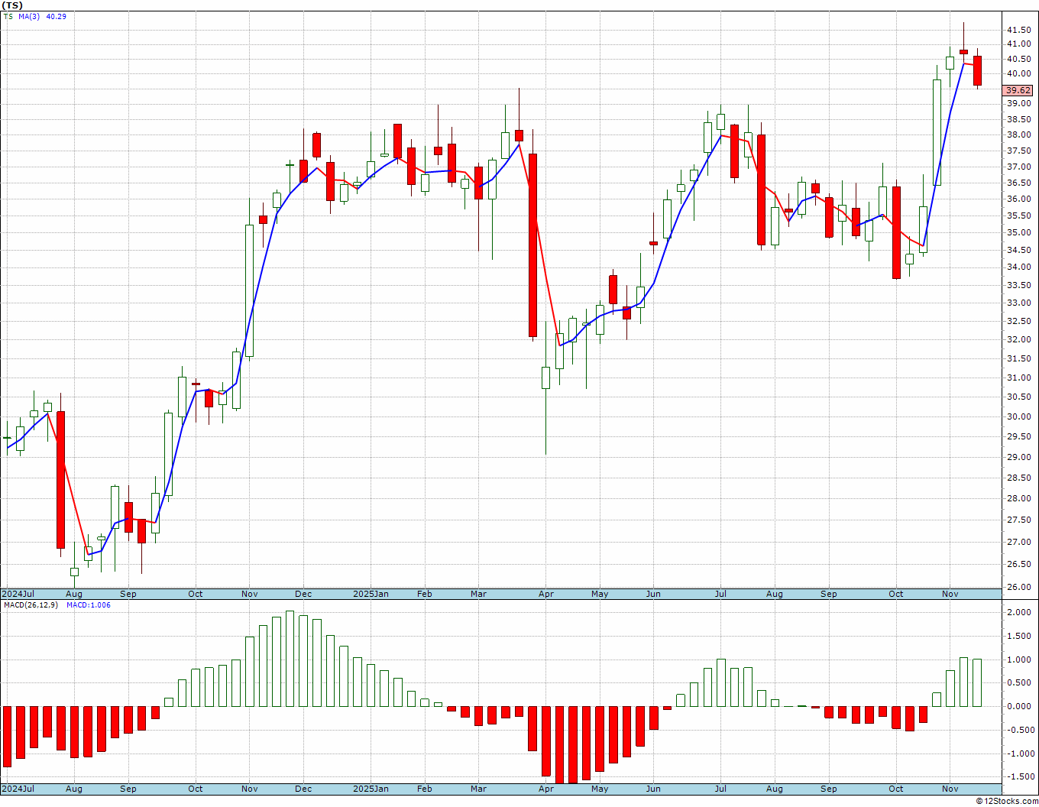Click the 0.000 MACD axis label
Screen dimensions: 1039x807
click(x=1019, y=706)
